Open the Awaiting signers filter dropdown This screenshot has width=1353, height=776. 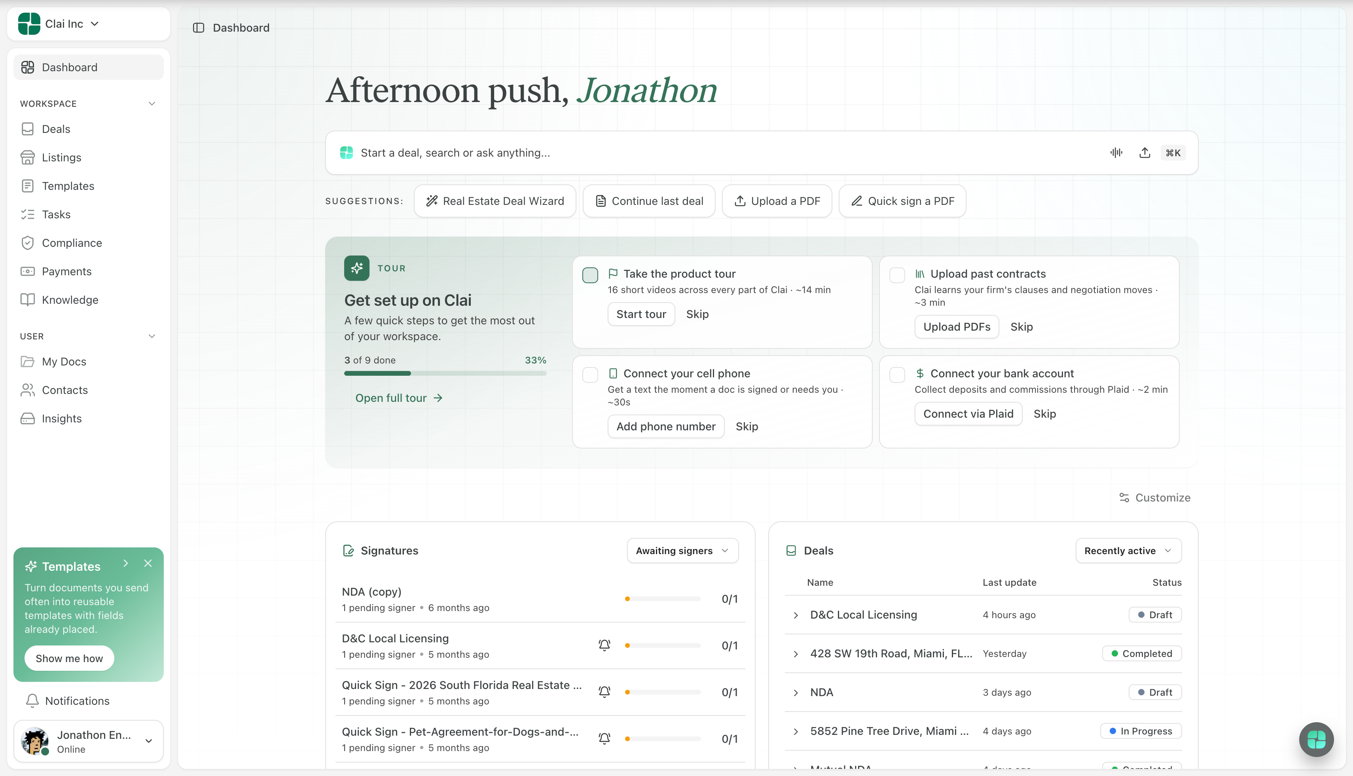(x=682, y=551)
